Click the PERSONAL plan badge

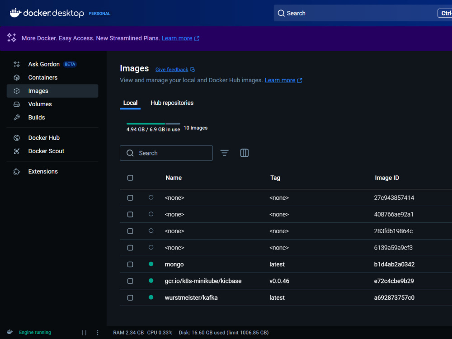click(99, 14)
